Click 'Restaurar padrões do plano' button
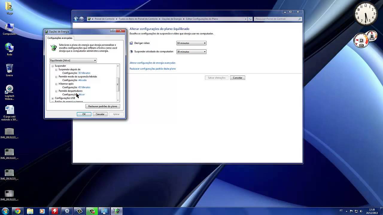This screenshot has width=383, height=215. click(103, 106)
